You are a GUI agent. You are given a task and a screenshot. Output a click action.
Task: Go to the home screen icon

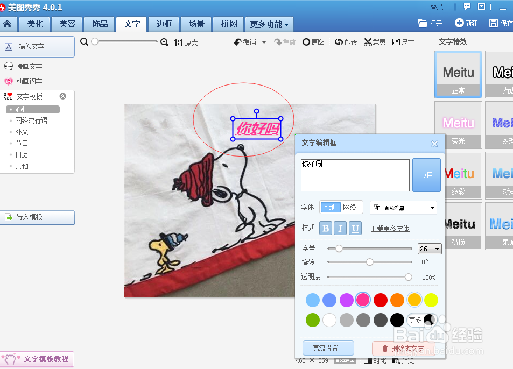7,24
